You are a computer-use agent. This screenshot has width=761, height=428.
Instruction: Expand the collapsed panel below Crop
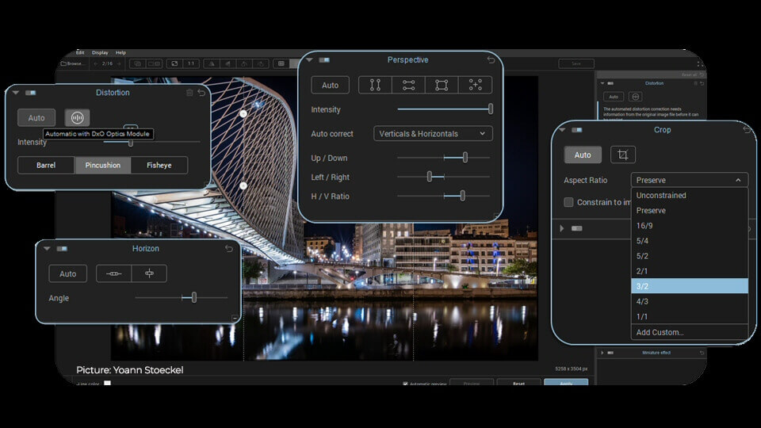(x=562, y=228)
